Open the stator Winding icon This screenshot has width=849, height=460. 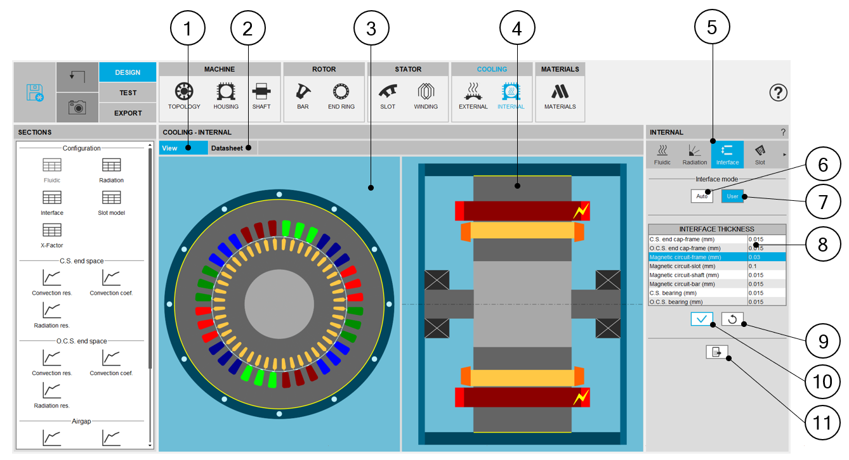pos(426,95)
